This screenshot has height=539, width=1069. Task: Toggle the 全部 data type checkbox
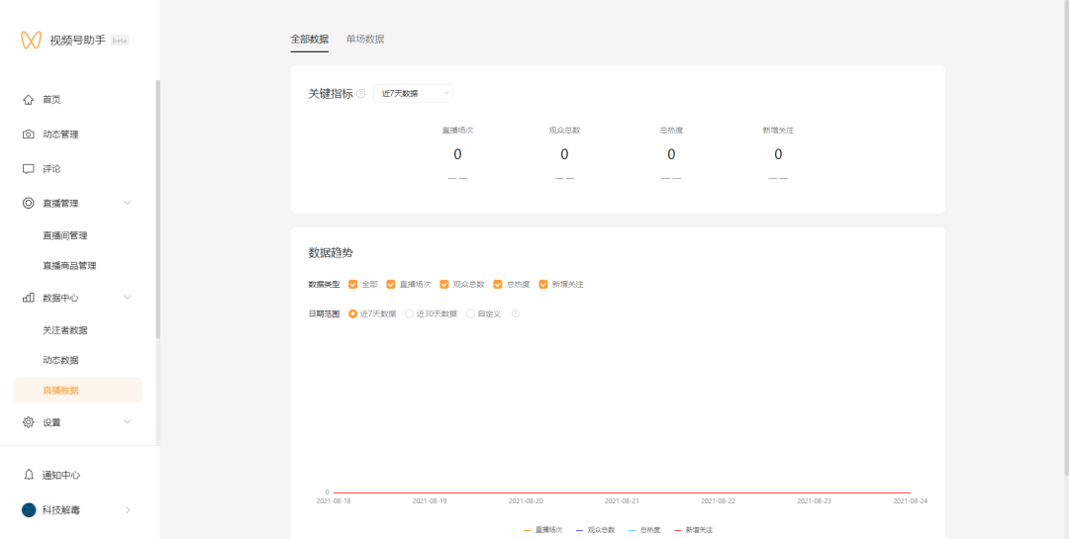353,284
